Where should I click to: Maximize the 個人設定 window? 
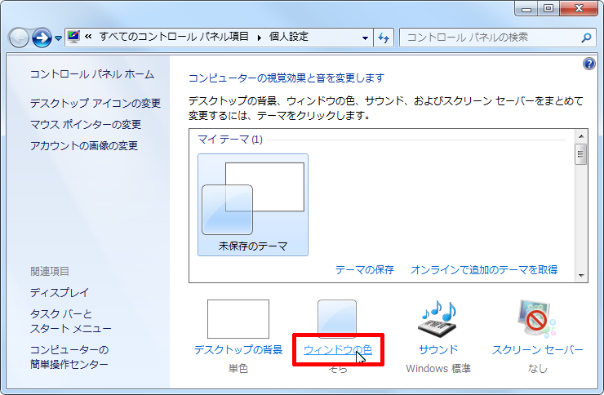click(x=548, y=8)
